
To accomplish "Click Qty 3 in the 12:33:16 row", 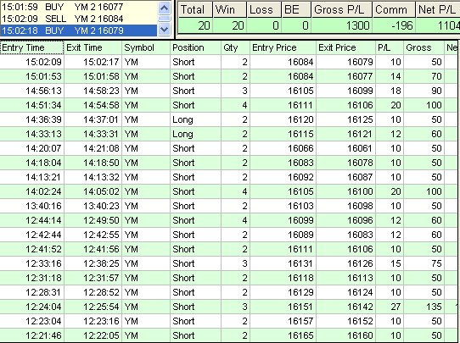I will pyautogui.click(x=235, y=263).
